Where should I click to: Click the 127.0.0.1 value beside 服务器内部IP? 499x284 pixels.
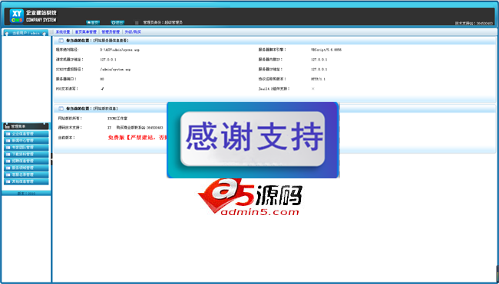point(319,60)
